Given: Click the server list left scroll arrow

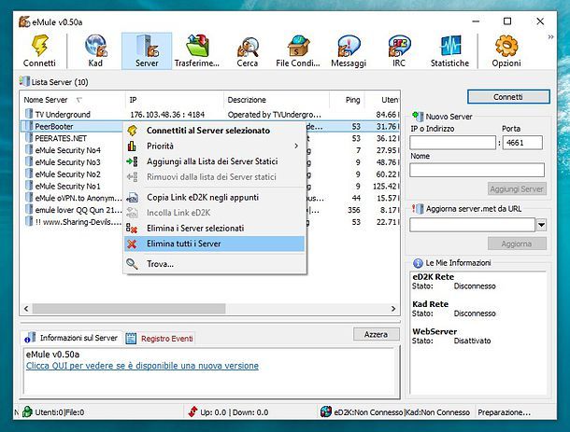Looking at the screenshot, I should (26, 309).
